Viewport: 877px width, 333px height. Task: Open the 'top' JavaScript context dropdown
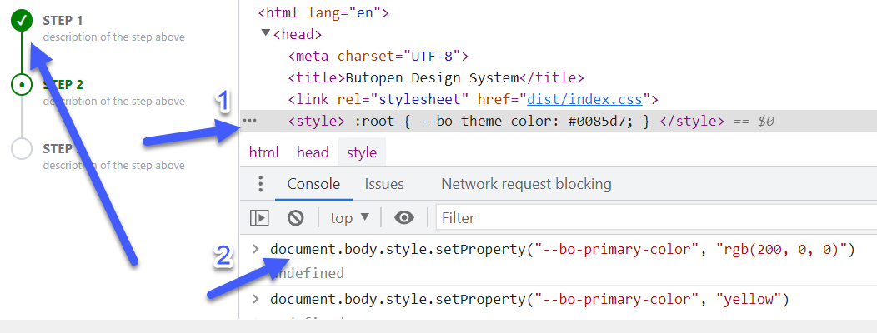(x=349, y=218)
